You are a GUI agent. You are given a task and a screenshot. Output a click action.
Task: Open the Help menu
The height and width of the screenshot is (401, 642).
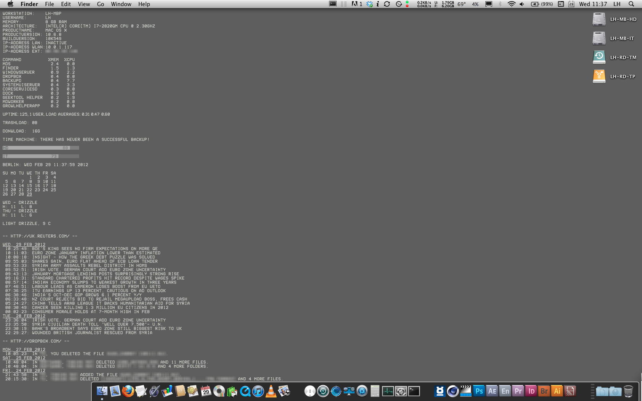click(144, 4)
